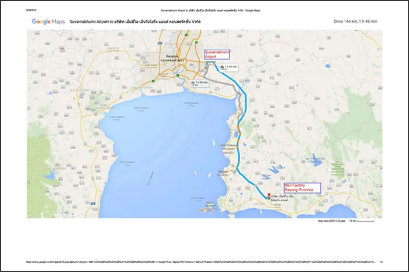Viewport: 409px width, 272px height.
Task: Select the '1 h 45 min' route label
Action: (x=228, y=68)
